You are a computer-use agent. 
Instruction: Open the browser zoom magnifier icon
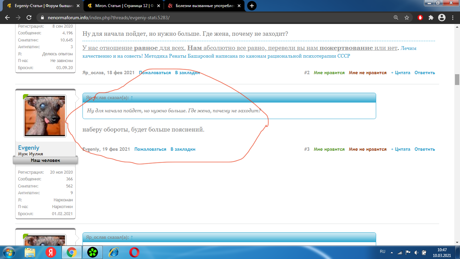(x=396, y=18)
